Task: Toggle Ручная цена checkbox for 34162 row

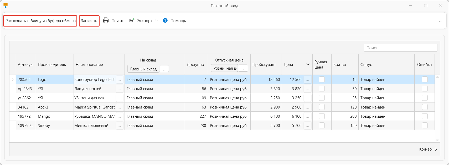Action: point(322,107)
